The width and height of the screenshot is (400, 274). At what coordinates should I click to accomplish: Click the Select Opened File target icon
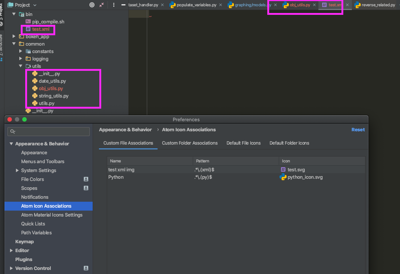tap(92, 5)
